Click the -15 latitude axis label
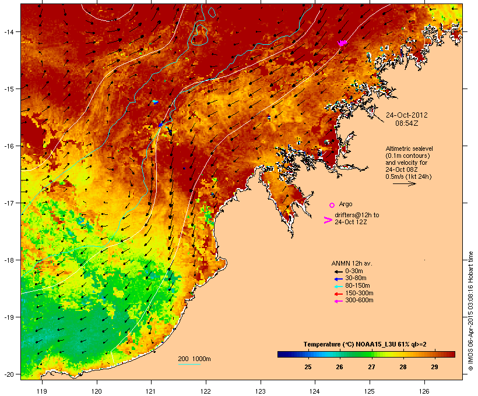 [9, 89]
